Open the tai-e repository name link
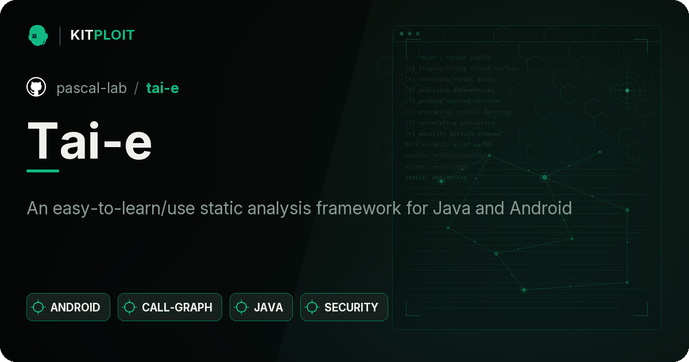 coord(162,88)
